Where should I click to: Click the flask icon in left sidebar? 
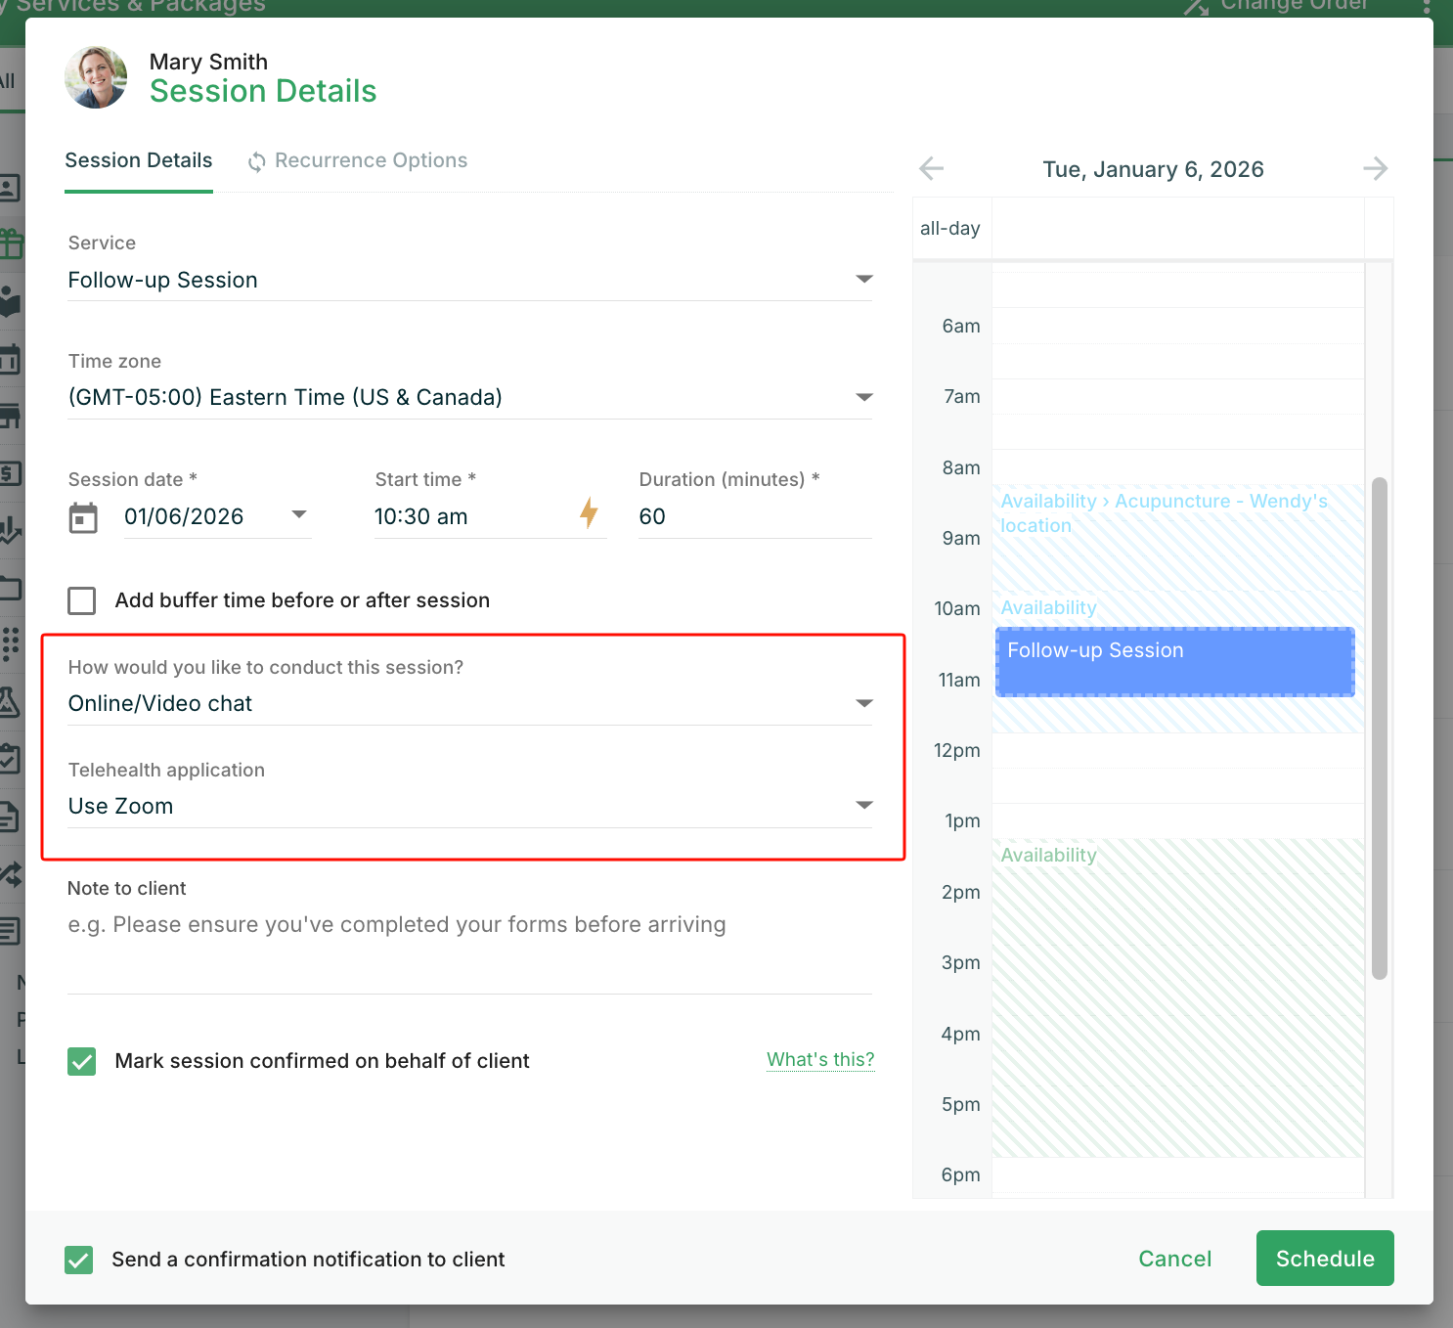(x=9, y=701)
